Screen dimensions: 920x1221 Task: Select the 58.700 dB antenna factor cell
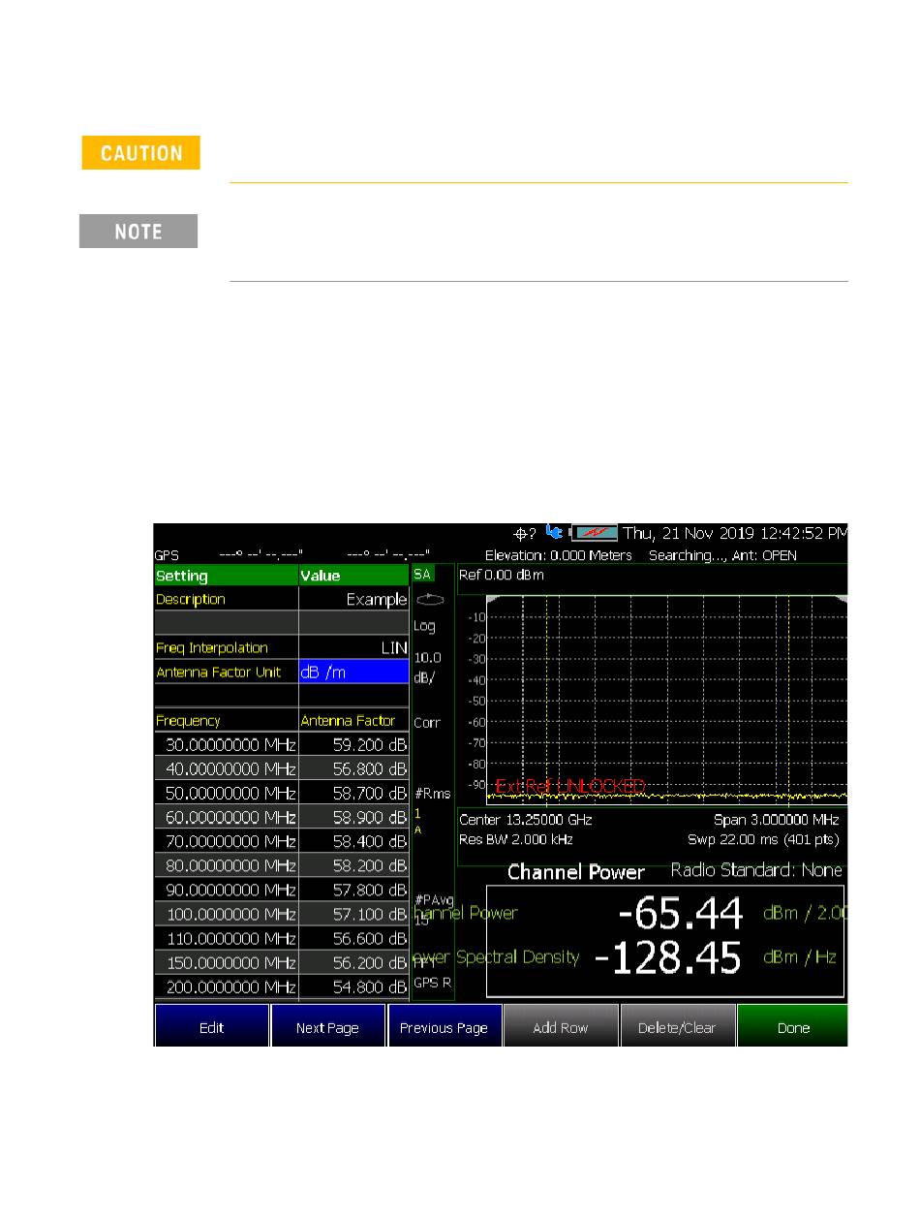353,794
